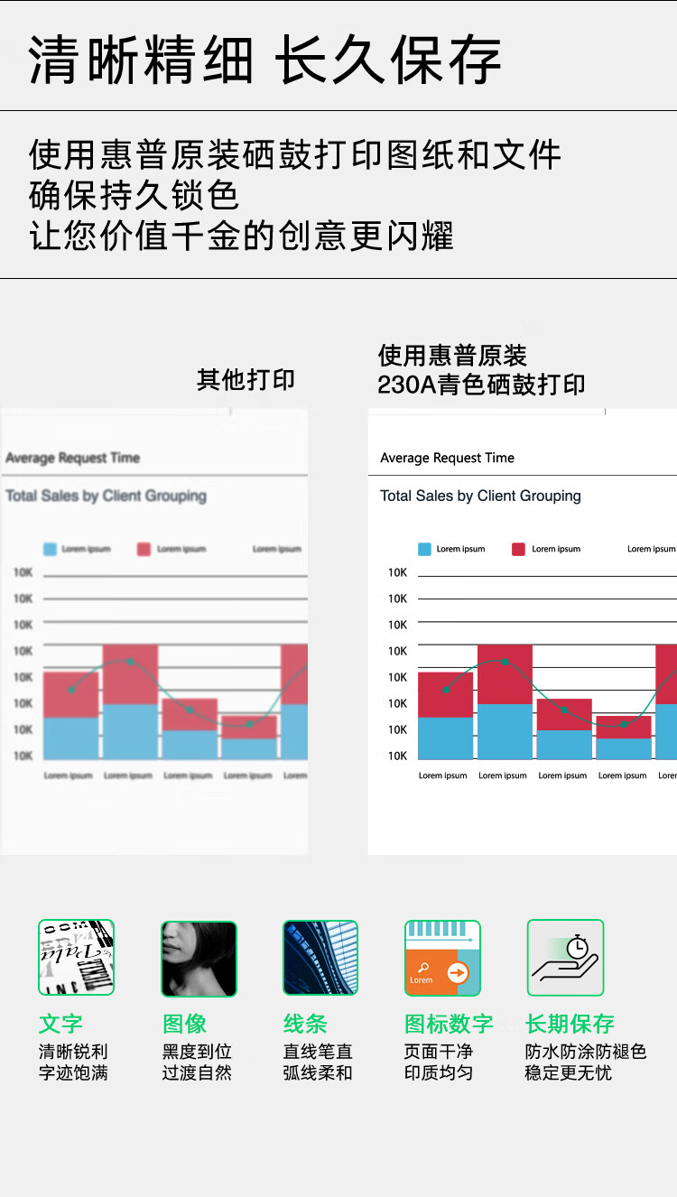
Task: Click the red legend swatch in the 其他打印 chart
Action: click(x=144, y=549)
